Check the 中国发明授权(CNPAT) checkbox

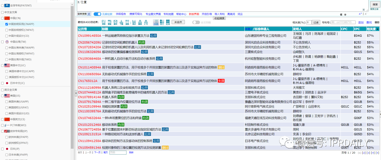tap(7, 30)
